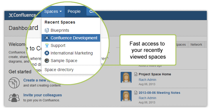Click the page icon beside Project Space Home
The height and width of the screenshot is (111, 210).
[136, 74]
